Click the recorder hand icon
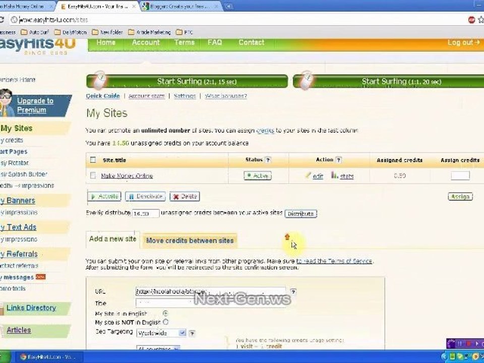Screen dimensions: 484x363 click(451, 343)
